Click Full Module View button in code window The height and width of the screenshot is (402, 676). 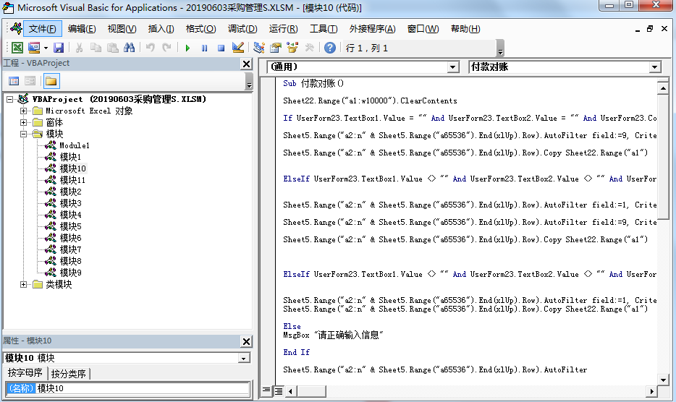click(279, 391)
